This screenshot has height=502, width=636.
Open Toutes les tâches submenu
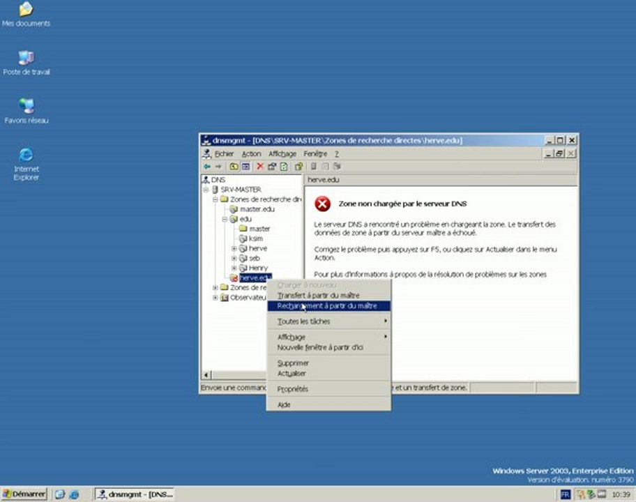tap(328, 321)
